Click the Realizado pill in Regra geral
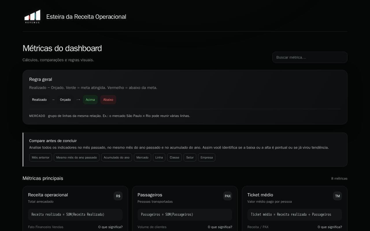This screenshot has width=370, height=231. (39, 100)
